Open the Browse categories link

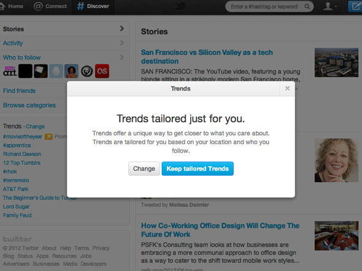29,105
